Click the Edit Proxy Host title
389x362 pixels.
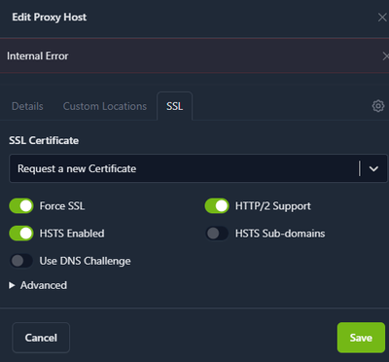coord(50,18)
